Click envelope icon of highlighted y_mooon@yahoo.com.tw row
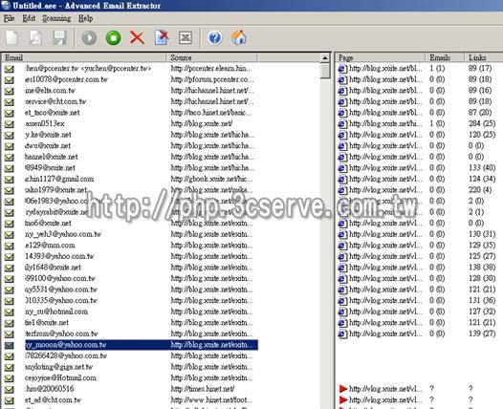 [10, 345]
